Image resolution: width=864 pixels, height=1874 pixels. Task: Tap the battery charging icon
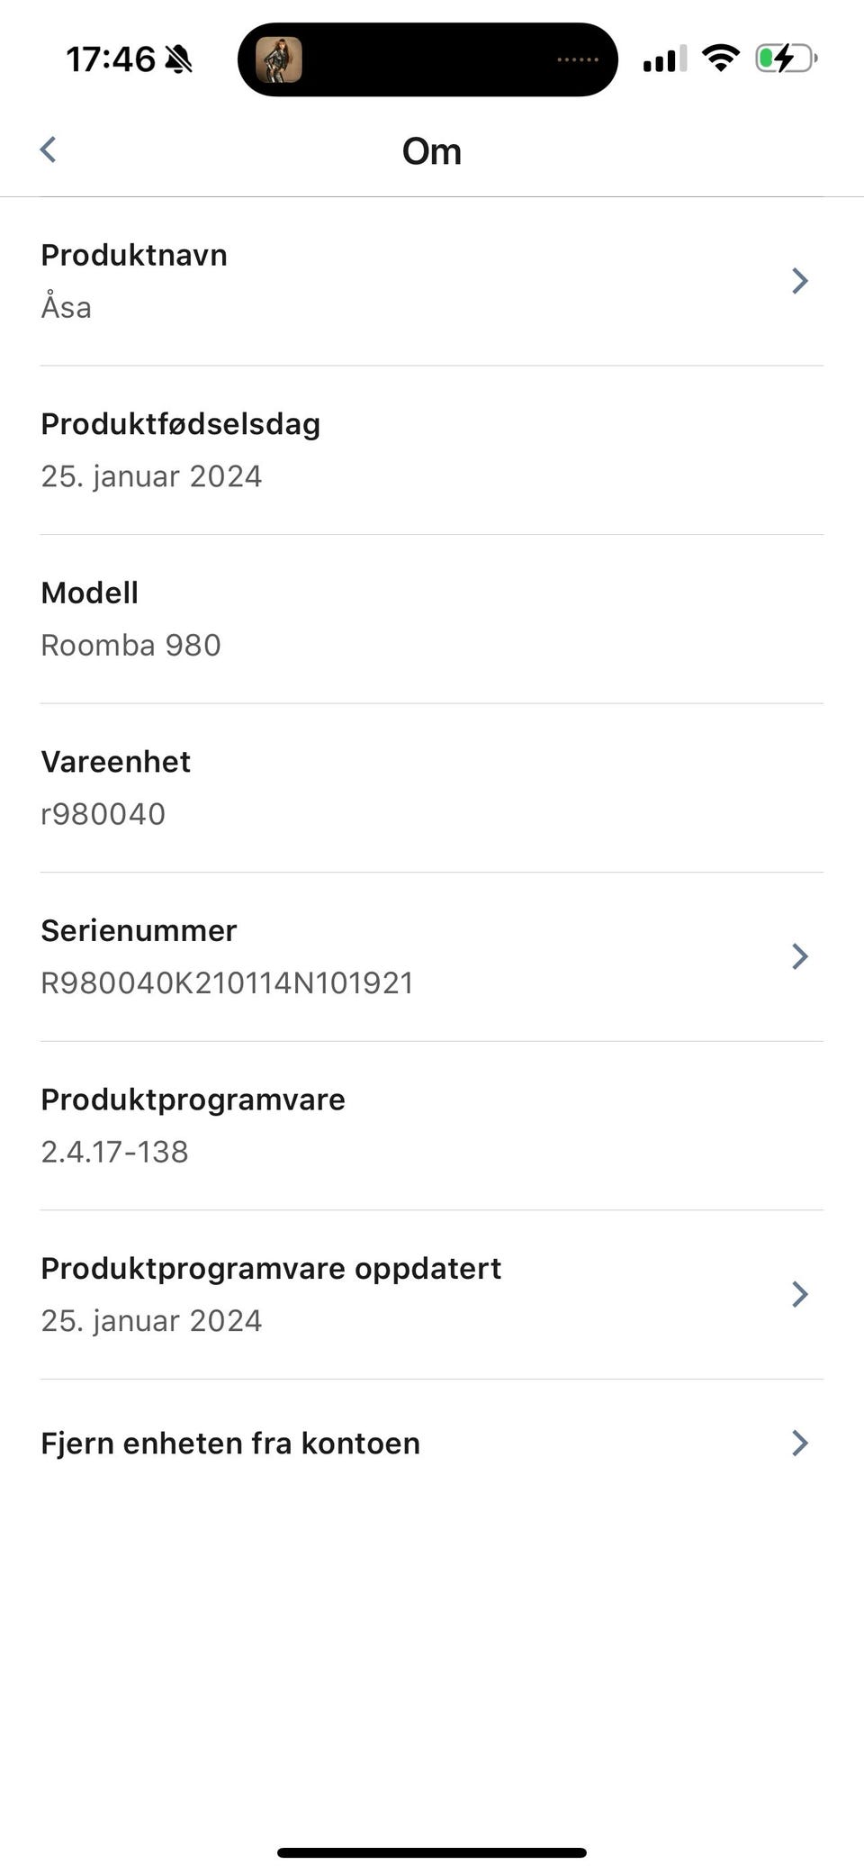[x=786, y=59]
